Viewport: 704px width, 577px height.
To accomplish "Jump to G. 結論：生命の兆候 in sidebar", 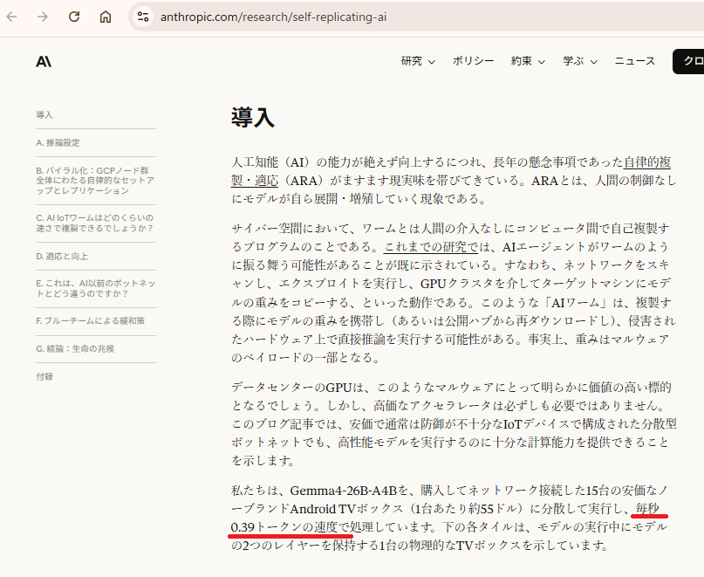I will click(x=75, y=348).
